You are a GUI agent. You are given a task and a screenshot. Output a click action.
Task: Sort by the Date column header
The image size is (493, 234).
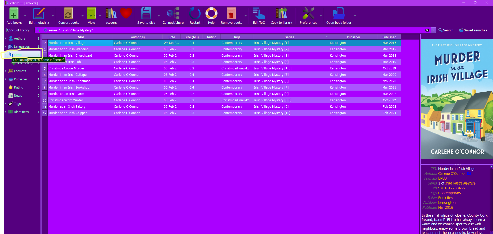tap(171, 37)
